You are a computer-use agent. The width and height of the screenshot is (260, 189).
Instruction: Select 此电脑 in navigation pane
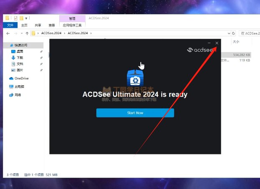pos(19,87)
